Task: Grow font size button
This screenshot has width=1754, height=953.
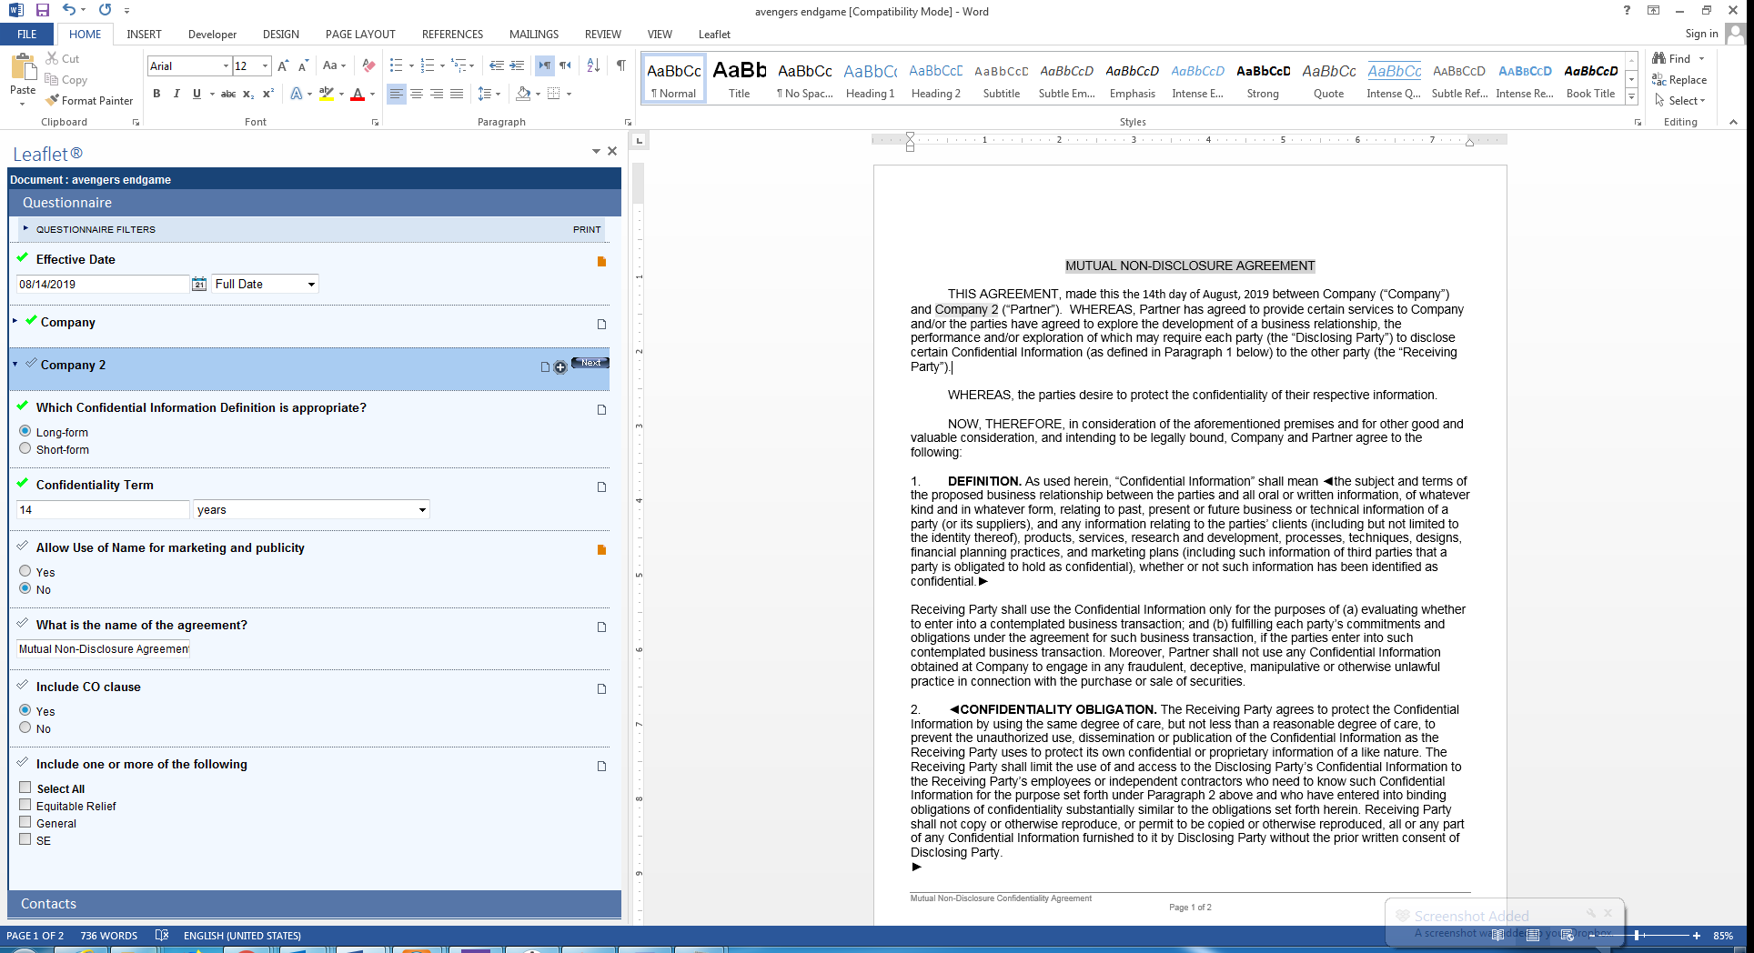Action: pyautogui.click(x=283, y=65)
